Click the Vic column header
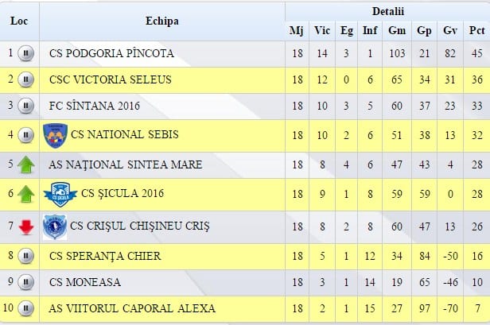490x325 pixels. pyautogui.click(x=322, y=31)
